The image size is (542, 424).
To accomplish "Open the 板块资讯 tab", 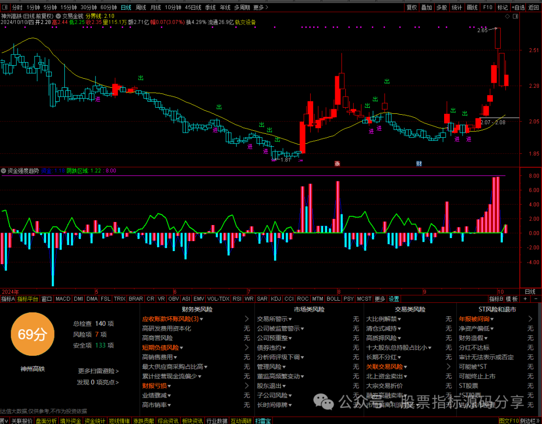I will (x=193, y=421).
